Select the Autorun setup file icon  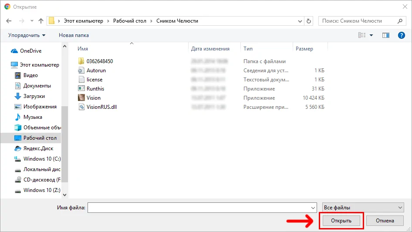(81, 71)
